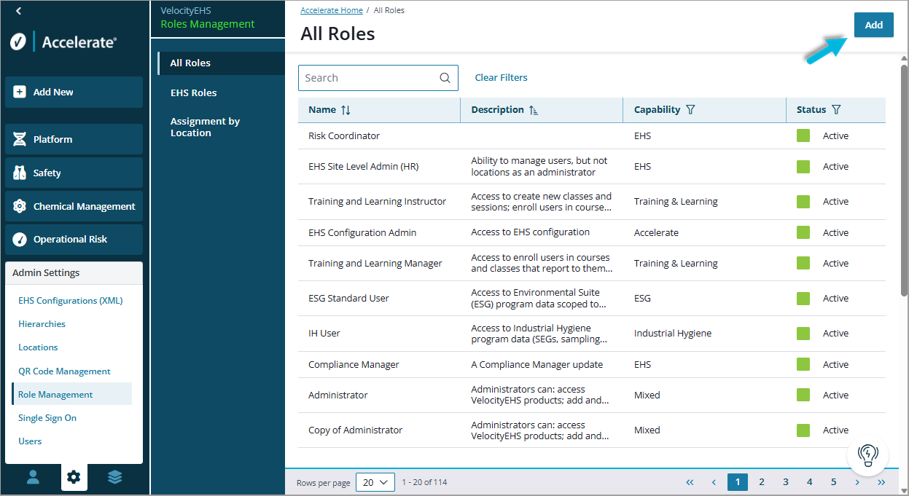Click the Clear Filters link
The height and width of the screenshot is (496, 909).
pos(501,77)
